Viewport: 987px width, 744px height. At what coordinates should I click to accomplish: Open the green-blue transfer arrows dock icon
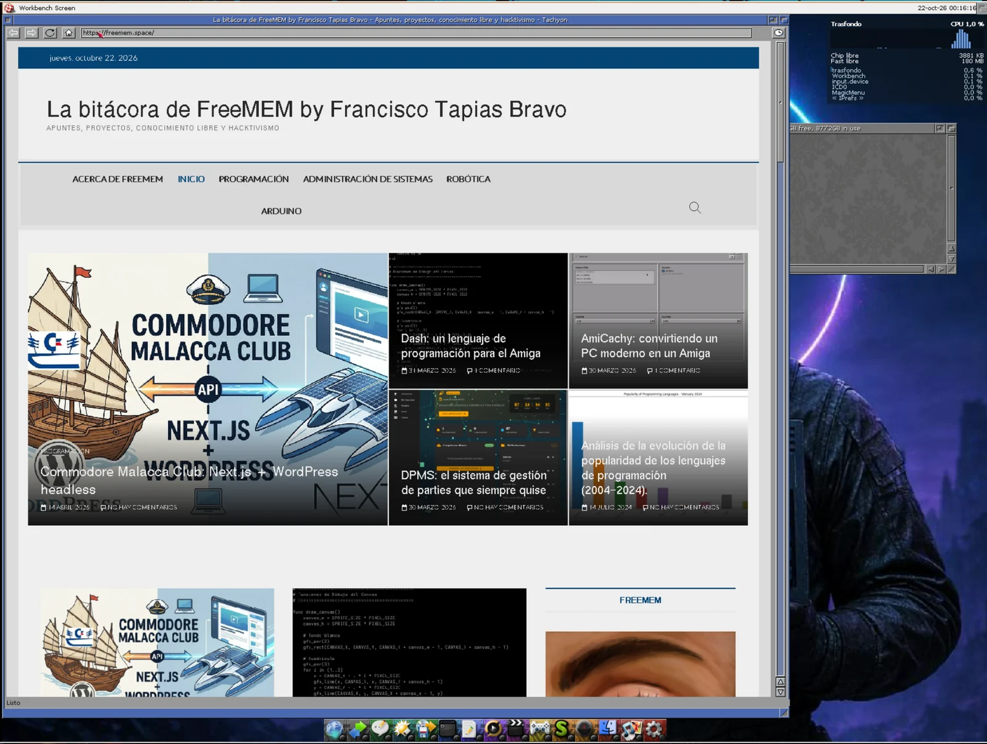click(357, 730)
